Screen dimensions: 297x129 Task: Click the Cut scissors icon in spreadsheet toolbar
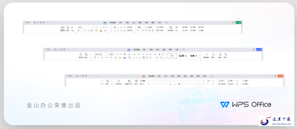pos(72,27)
